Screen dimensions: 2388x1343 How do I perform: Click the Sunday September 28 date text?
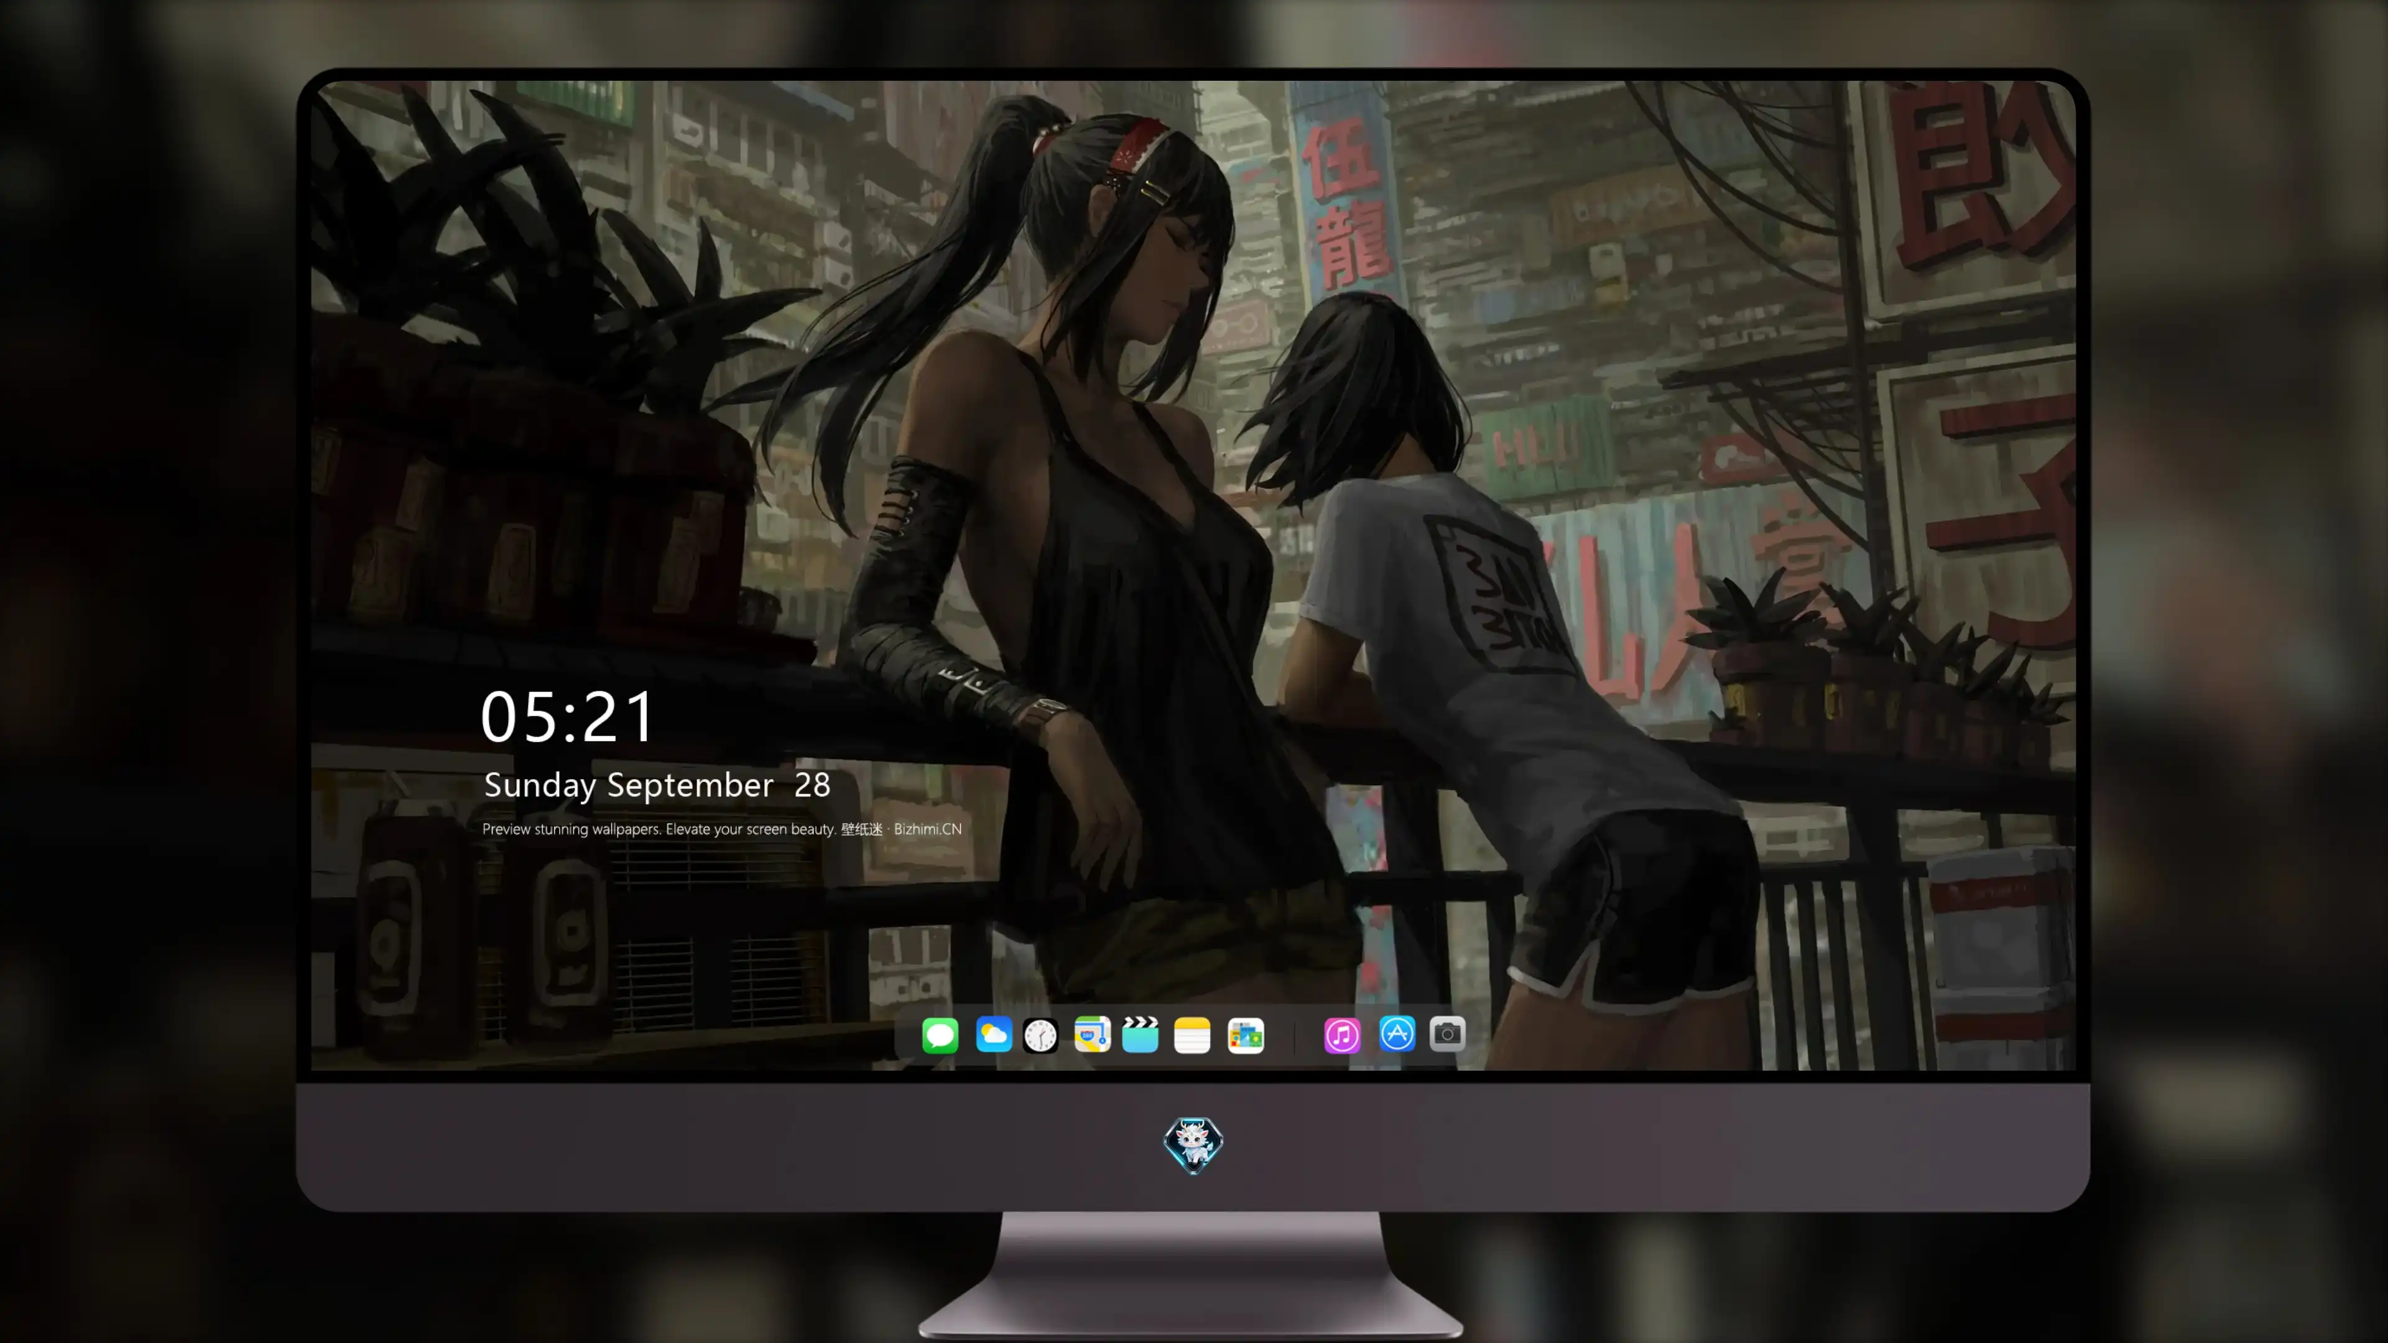coord(657,786)
